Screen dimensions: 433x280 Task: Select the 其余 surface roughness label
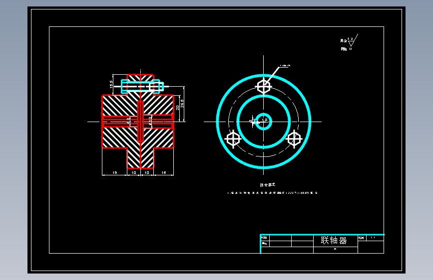click(x=343, y=40)
